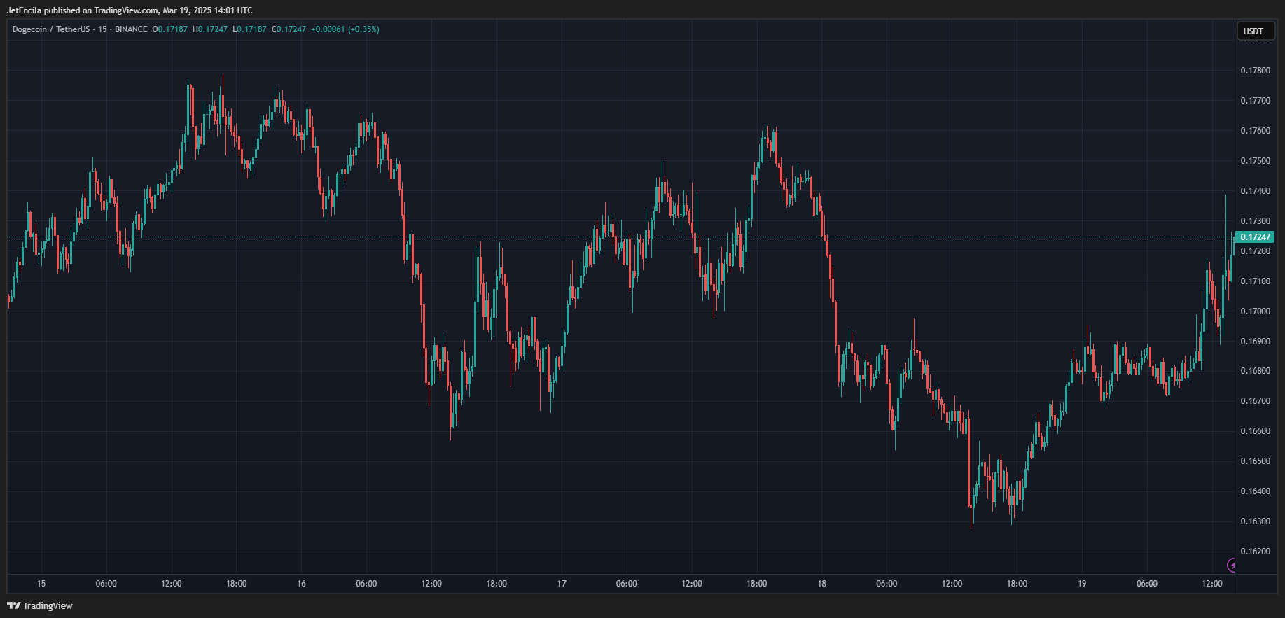Click the green 0.17247 current price label
1285x618 pixels.
pos(1255,237)
